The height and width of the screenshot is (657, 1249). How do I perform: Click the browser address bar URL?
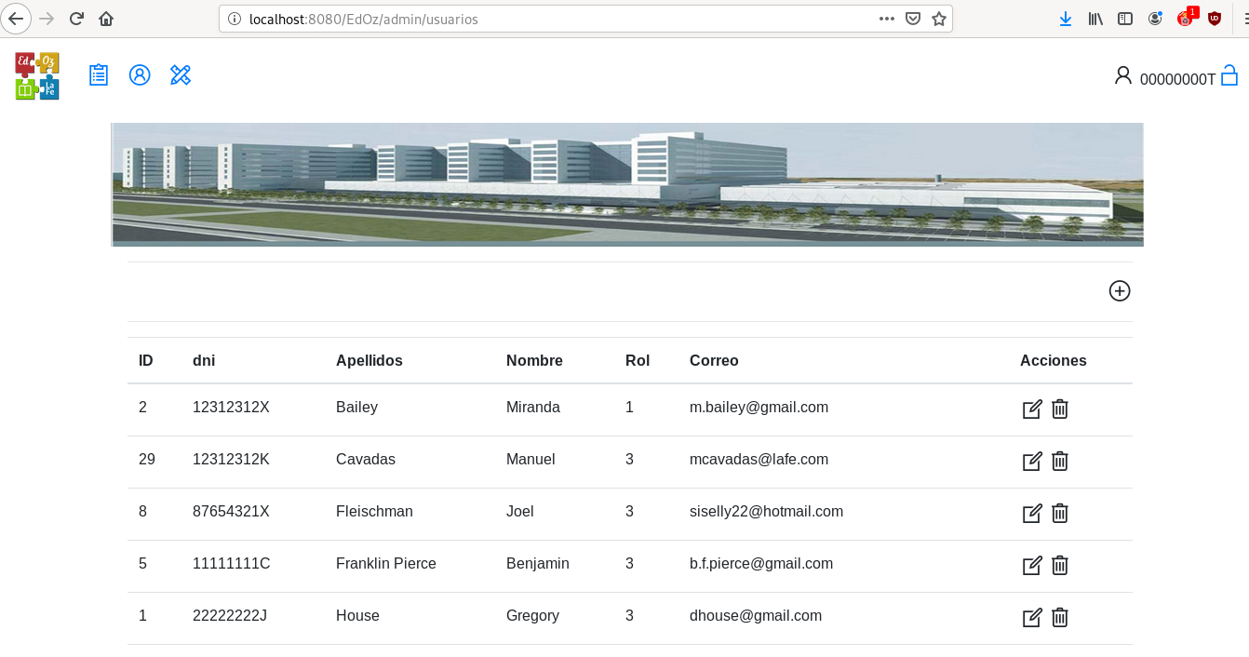coord(558,19)
